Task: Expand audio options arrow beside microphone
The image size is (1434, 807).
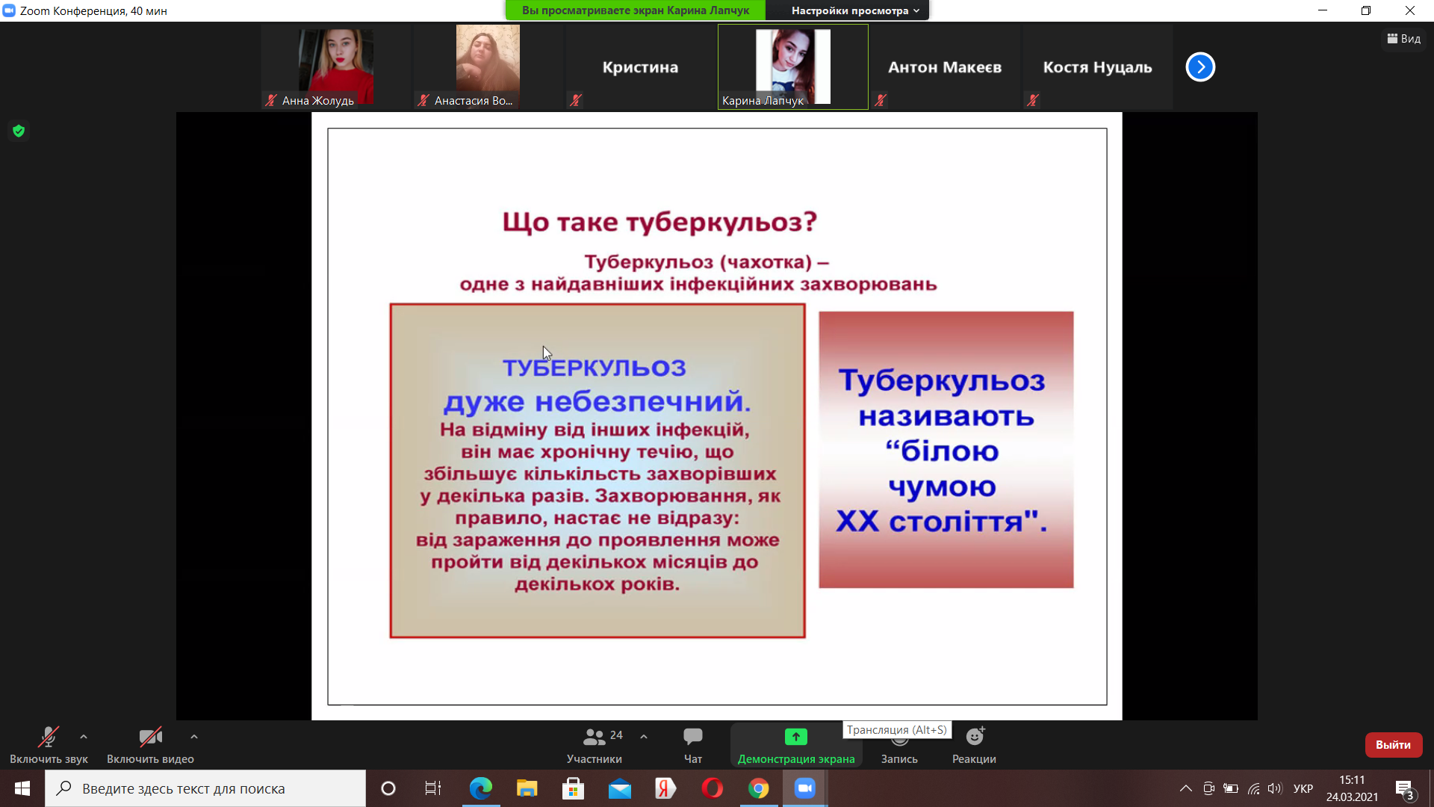Action: [84, 737]
